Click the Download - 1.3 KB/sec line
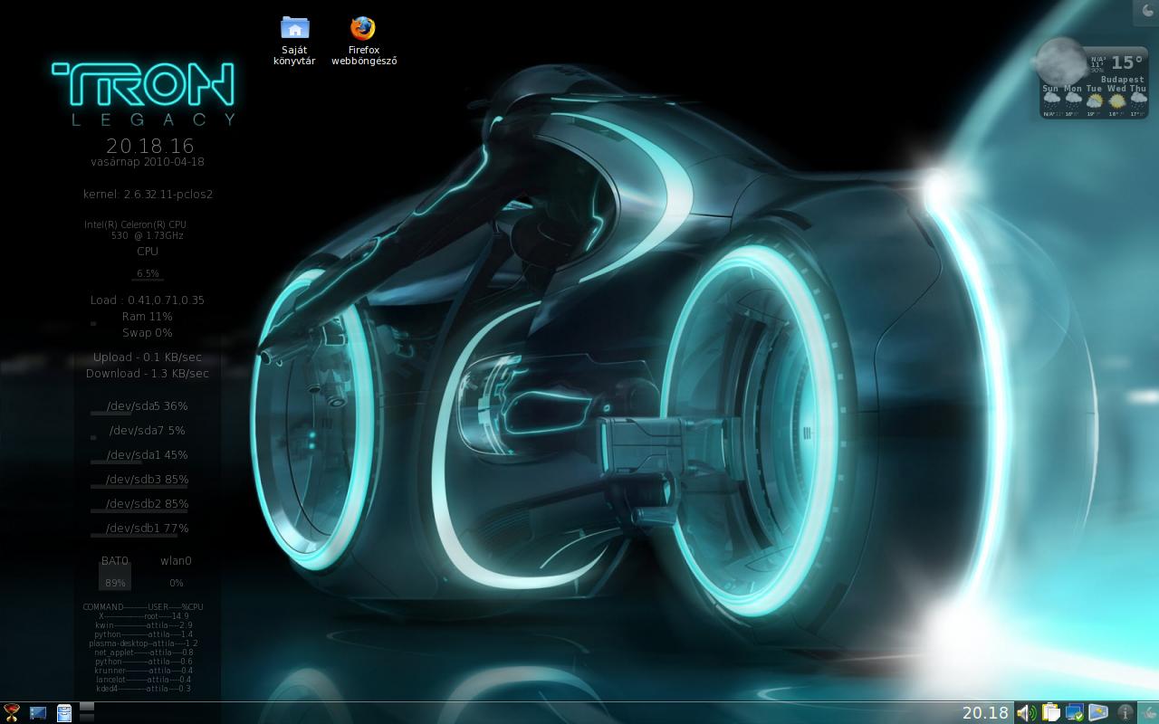 148,373
